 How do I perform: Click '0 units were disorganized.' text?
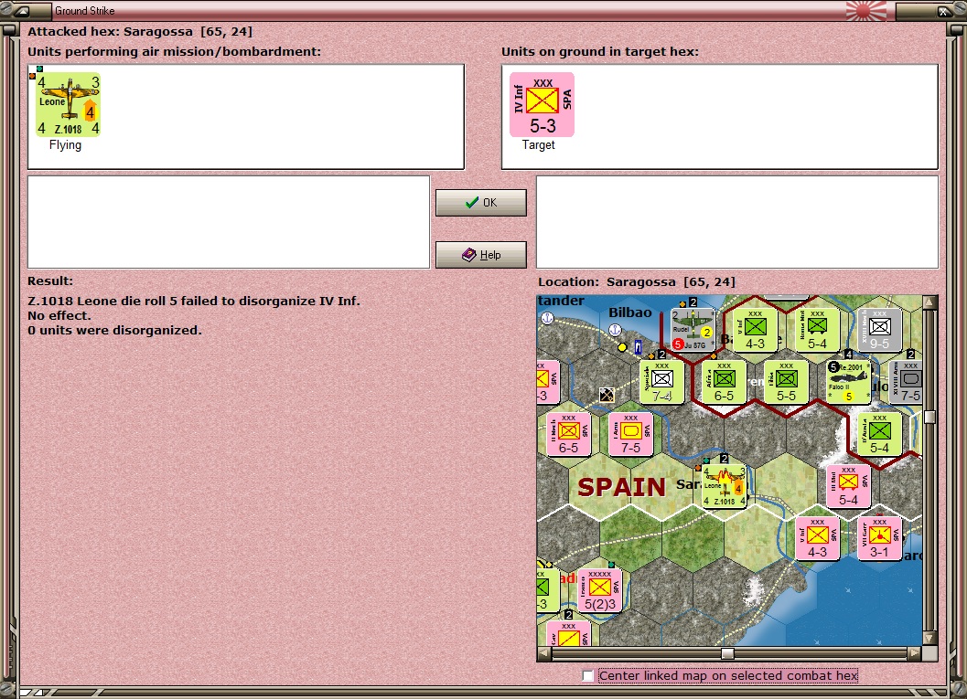114,330
